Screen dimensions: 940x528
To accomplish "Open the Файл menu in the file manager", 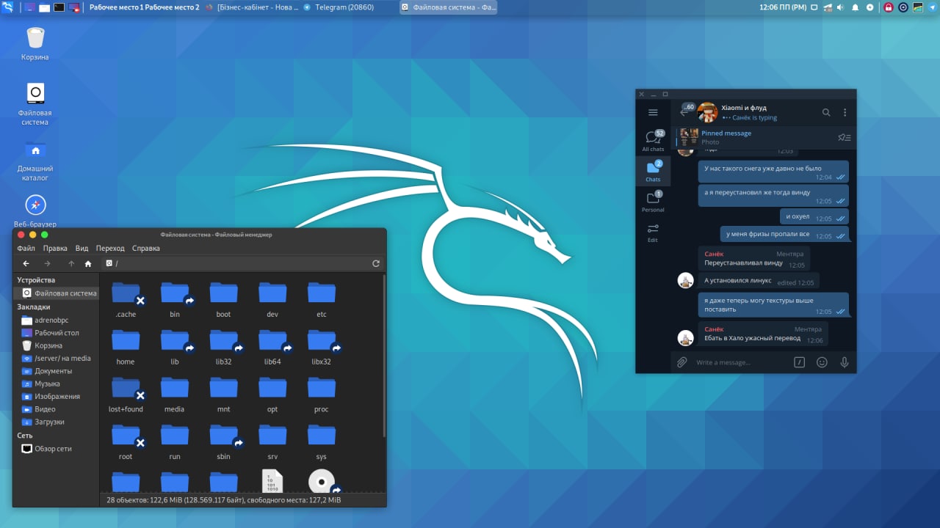I will (x=26, y=248).
